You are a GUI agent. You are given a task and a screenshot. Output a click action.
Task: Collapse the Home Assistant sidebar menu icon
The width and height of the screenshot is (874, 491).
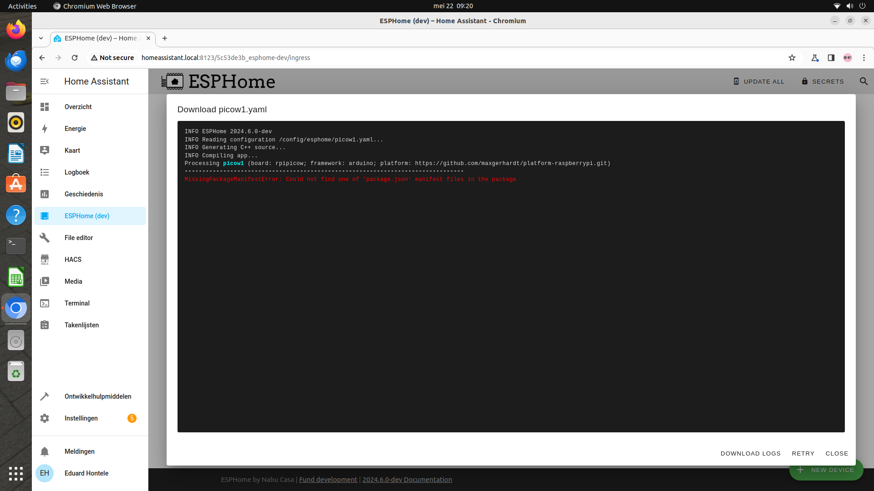[45, 81]
